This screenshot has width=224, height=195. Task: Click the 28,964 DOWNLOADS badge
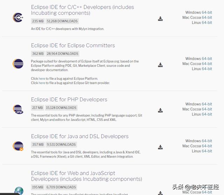(x=62, y=53)
